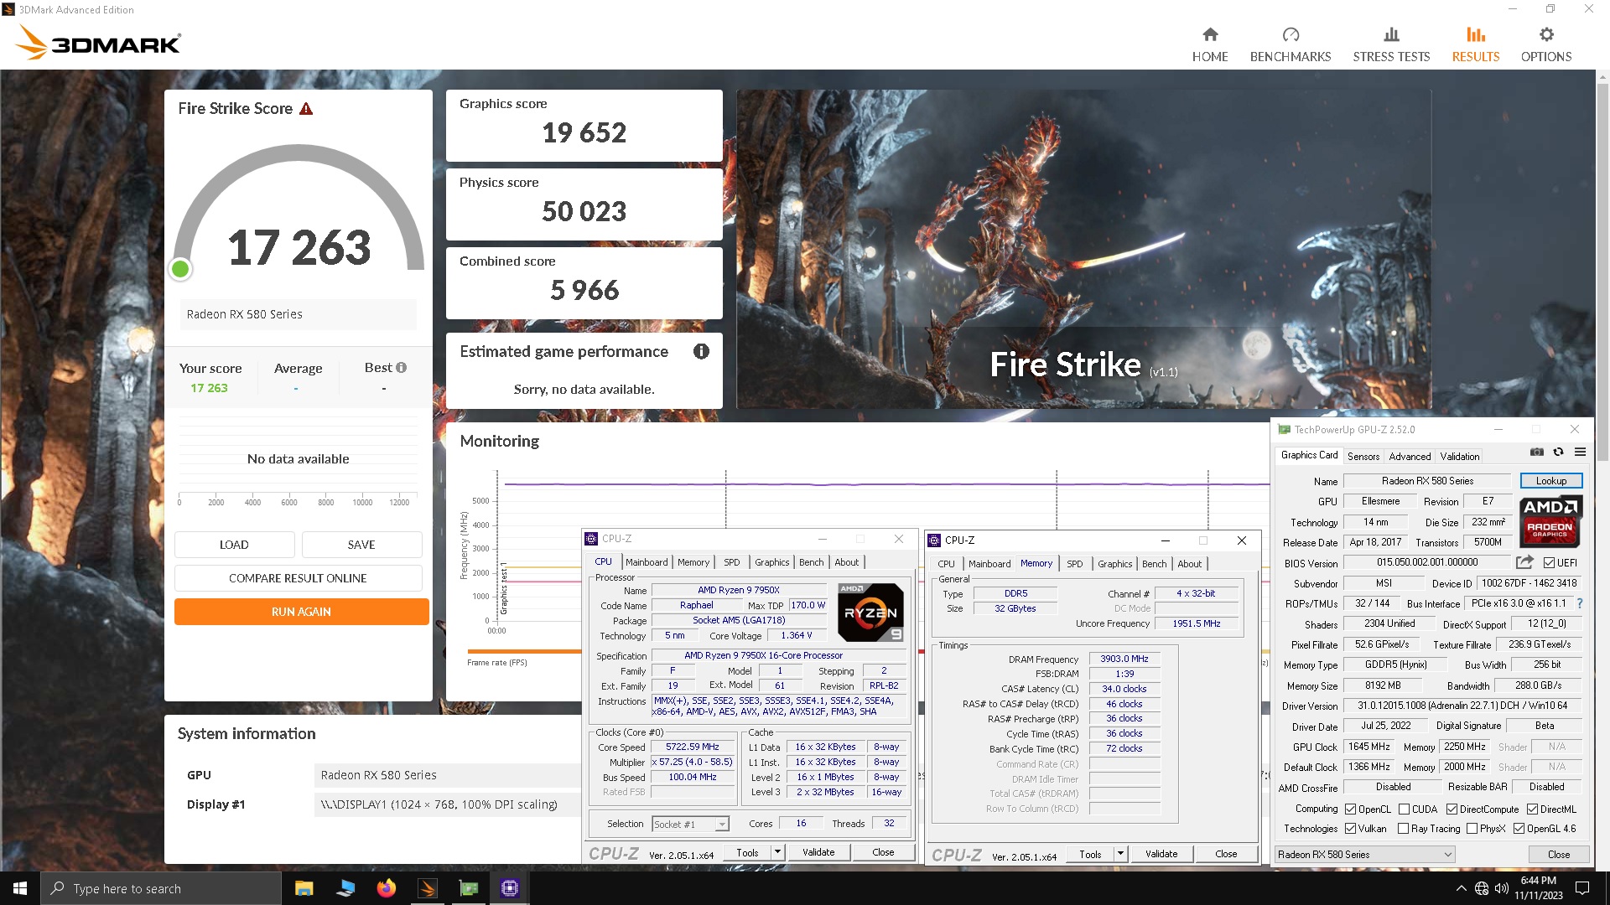Click the CPU-Z taskbar icon
This screenshot has width=1610, height=905.
pos(509,888)
